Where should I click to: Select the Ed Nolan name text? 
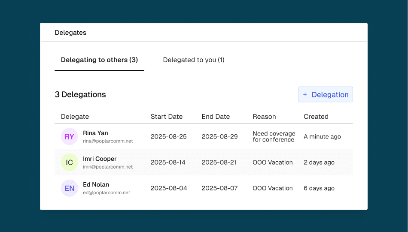96,184
